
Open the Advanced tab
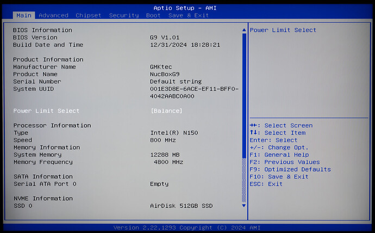(x=53, y=15)
